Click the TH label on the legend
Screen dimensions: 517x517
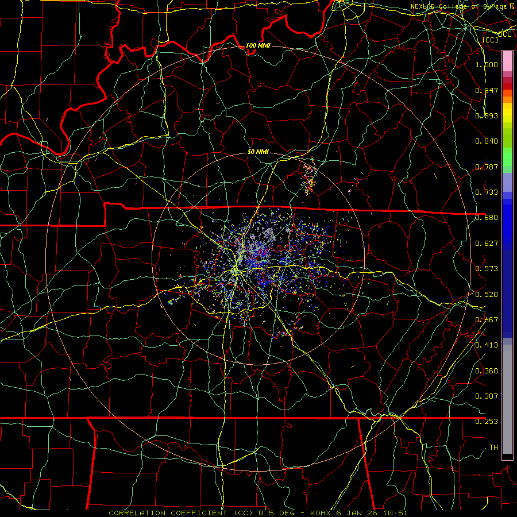tap(493, 447)
